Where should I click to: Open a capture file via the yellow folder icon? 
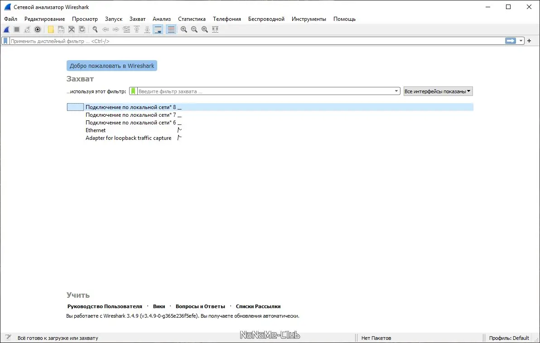[51, 29]
